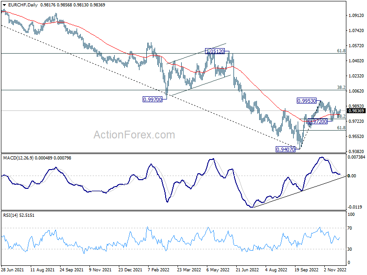Click the 0.97200 support price label

click(x=317, y=121)
